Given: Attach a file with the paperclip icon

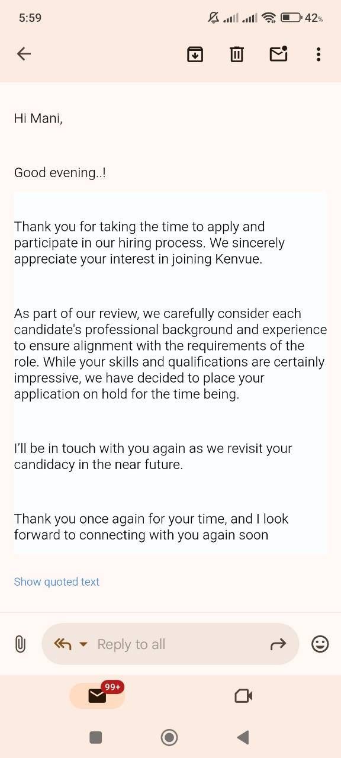Looking at the screenshot, I should point(20,644).
